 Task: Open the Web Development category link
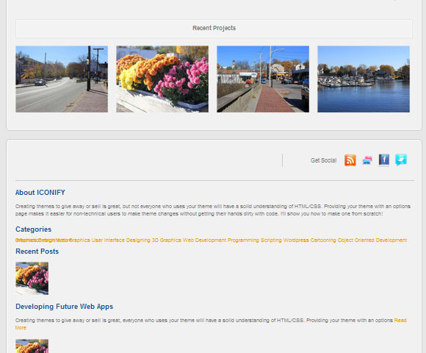click(x=204, y=240)
